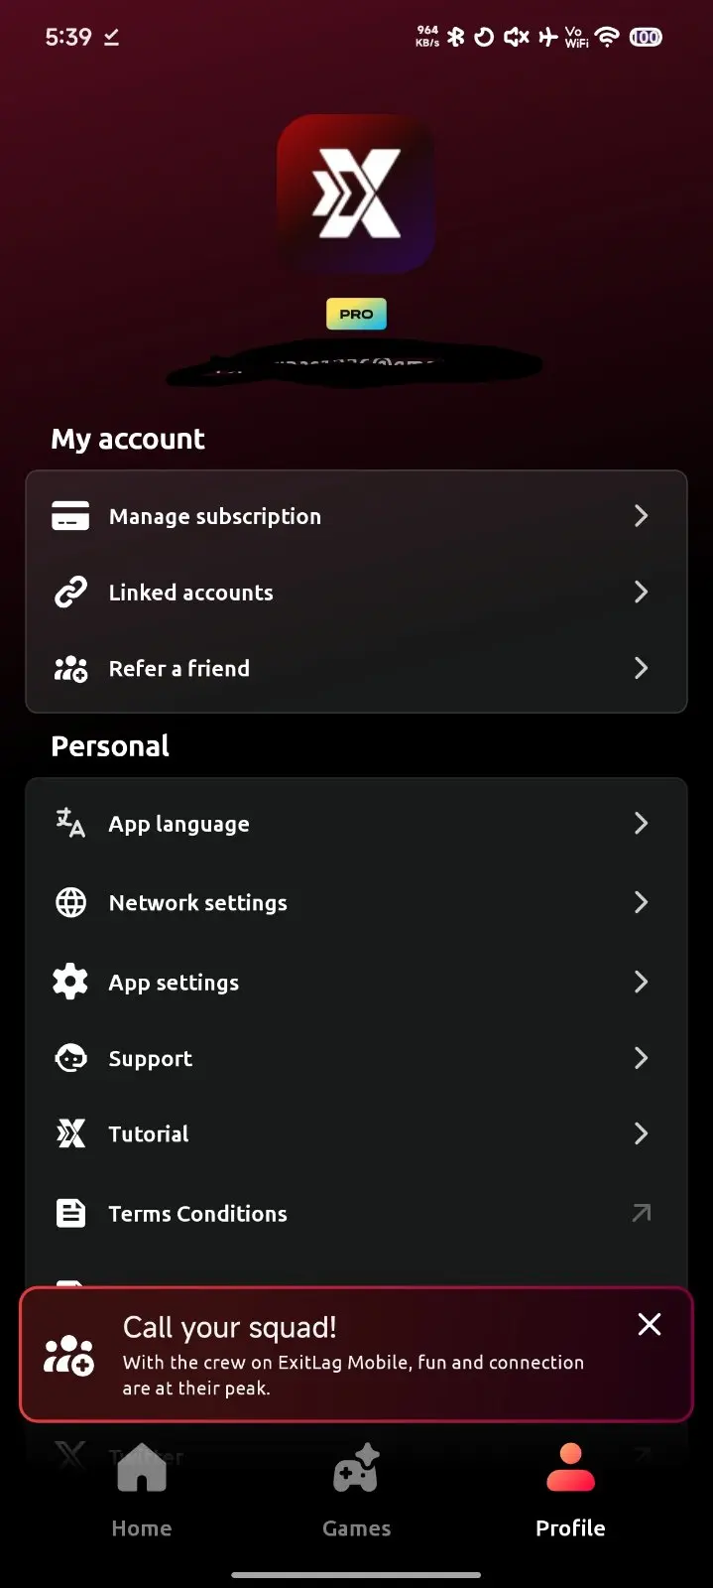
Task: Expand Manage subscription via its chevron
Action: [641, 516]
